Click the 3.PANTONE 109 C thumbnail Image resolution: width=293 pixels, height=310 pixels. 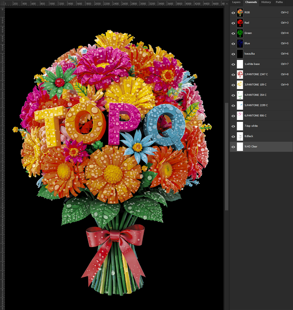[x=240, y=85]
